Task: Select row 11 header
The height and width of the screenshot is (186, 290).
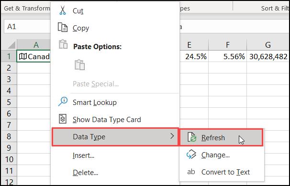Action: point(9,171)
